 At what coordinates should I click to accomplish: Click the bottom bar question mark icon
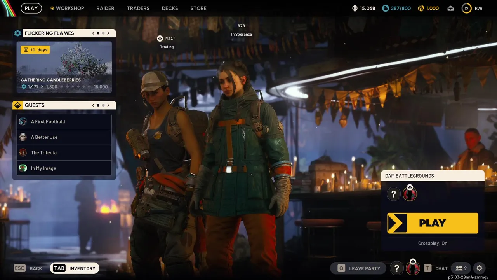(x=396, y=268)
